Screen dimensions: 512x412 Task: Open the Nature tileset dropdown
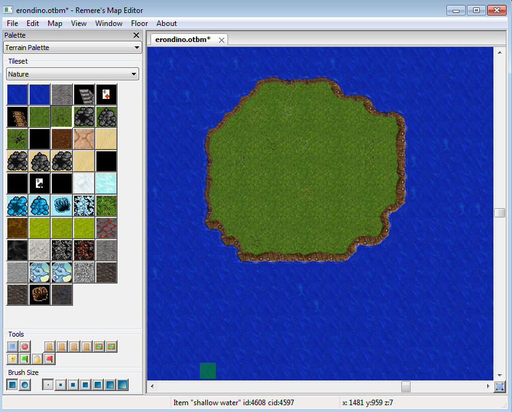(72, 74)
